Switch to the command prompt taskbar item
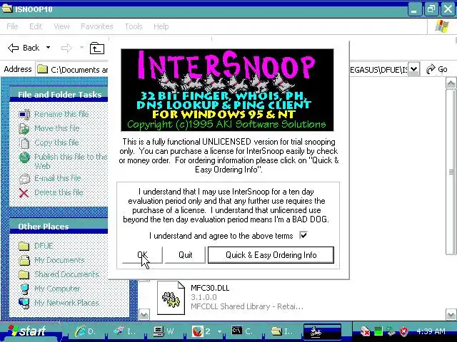 coord(243,331)
